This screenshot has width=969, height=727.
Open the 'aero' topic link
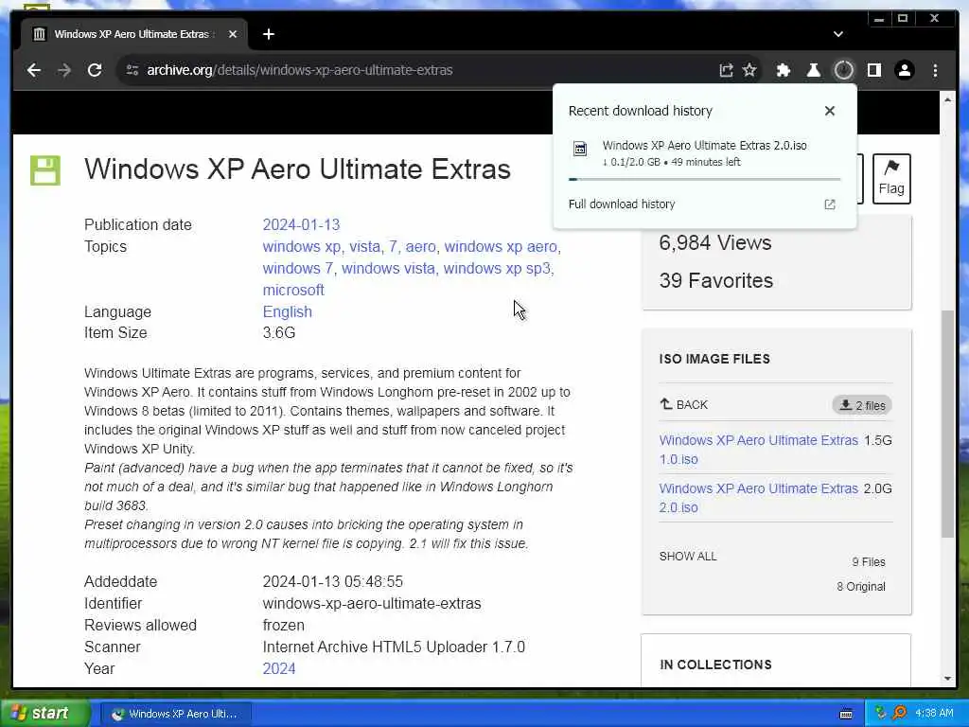(x=420, y=247)
